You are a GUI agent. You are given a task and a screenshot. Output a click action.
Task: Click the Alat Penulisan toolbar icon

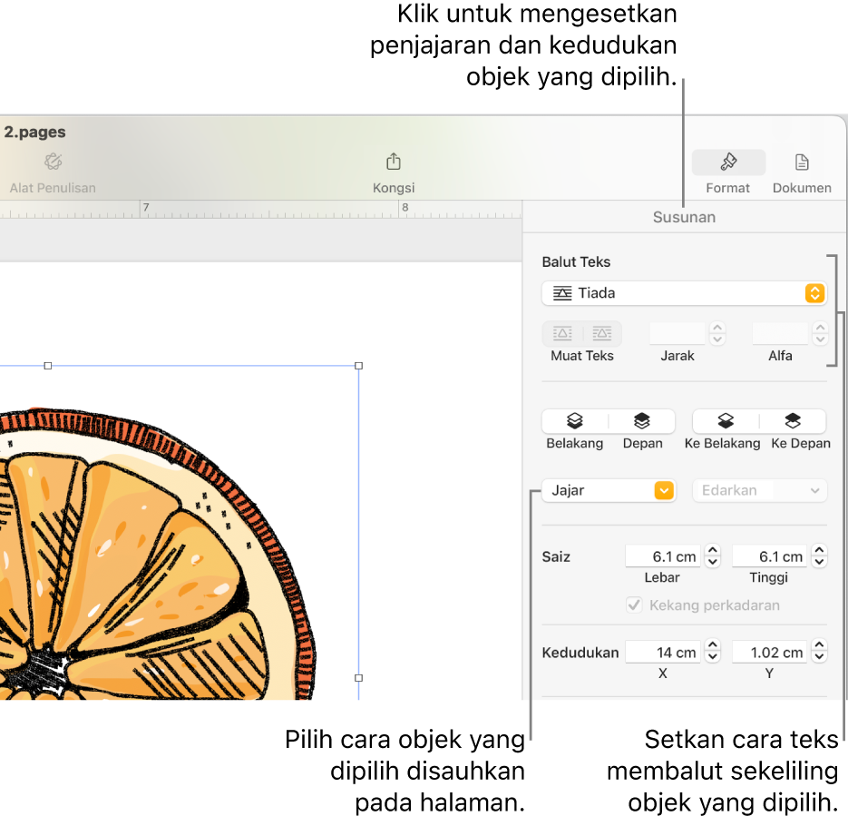pos(53,162)
